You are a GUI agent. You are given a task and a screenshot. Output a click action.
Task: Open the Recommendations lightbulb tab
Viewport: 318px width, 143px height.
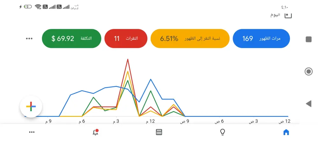(x=223, y=132)
